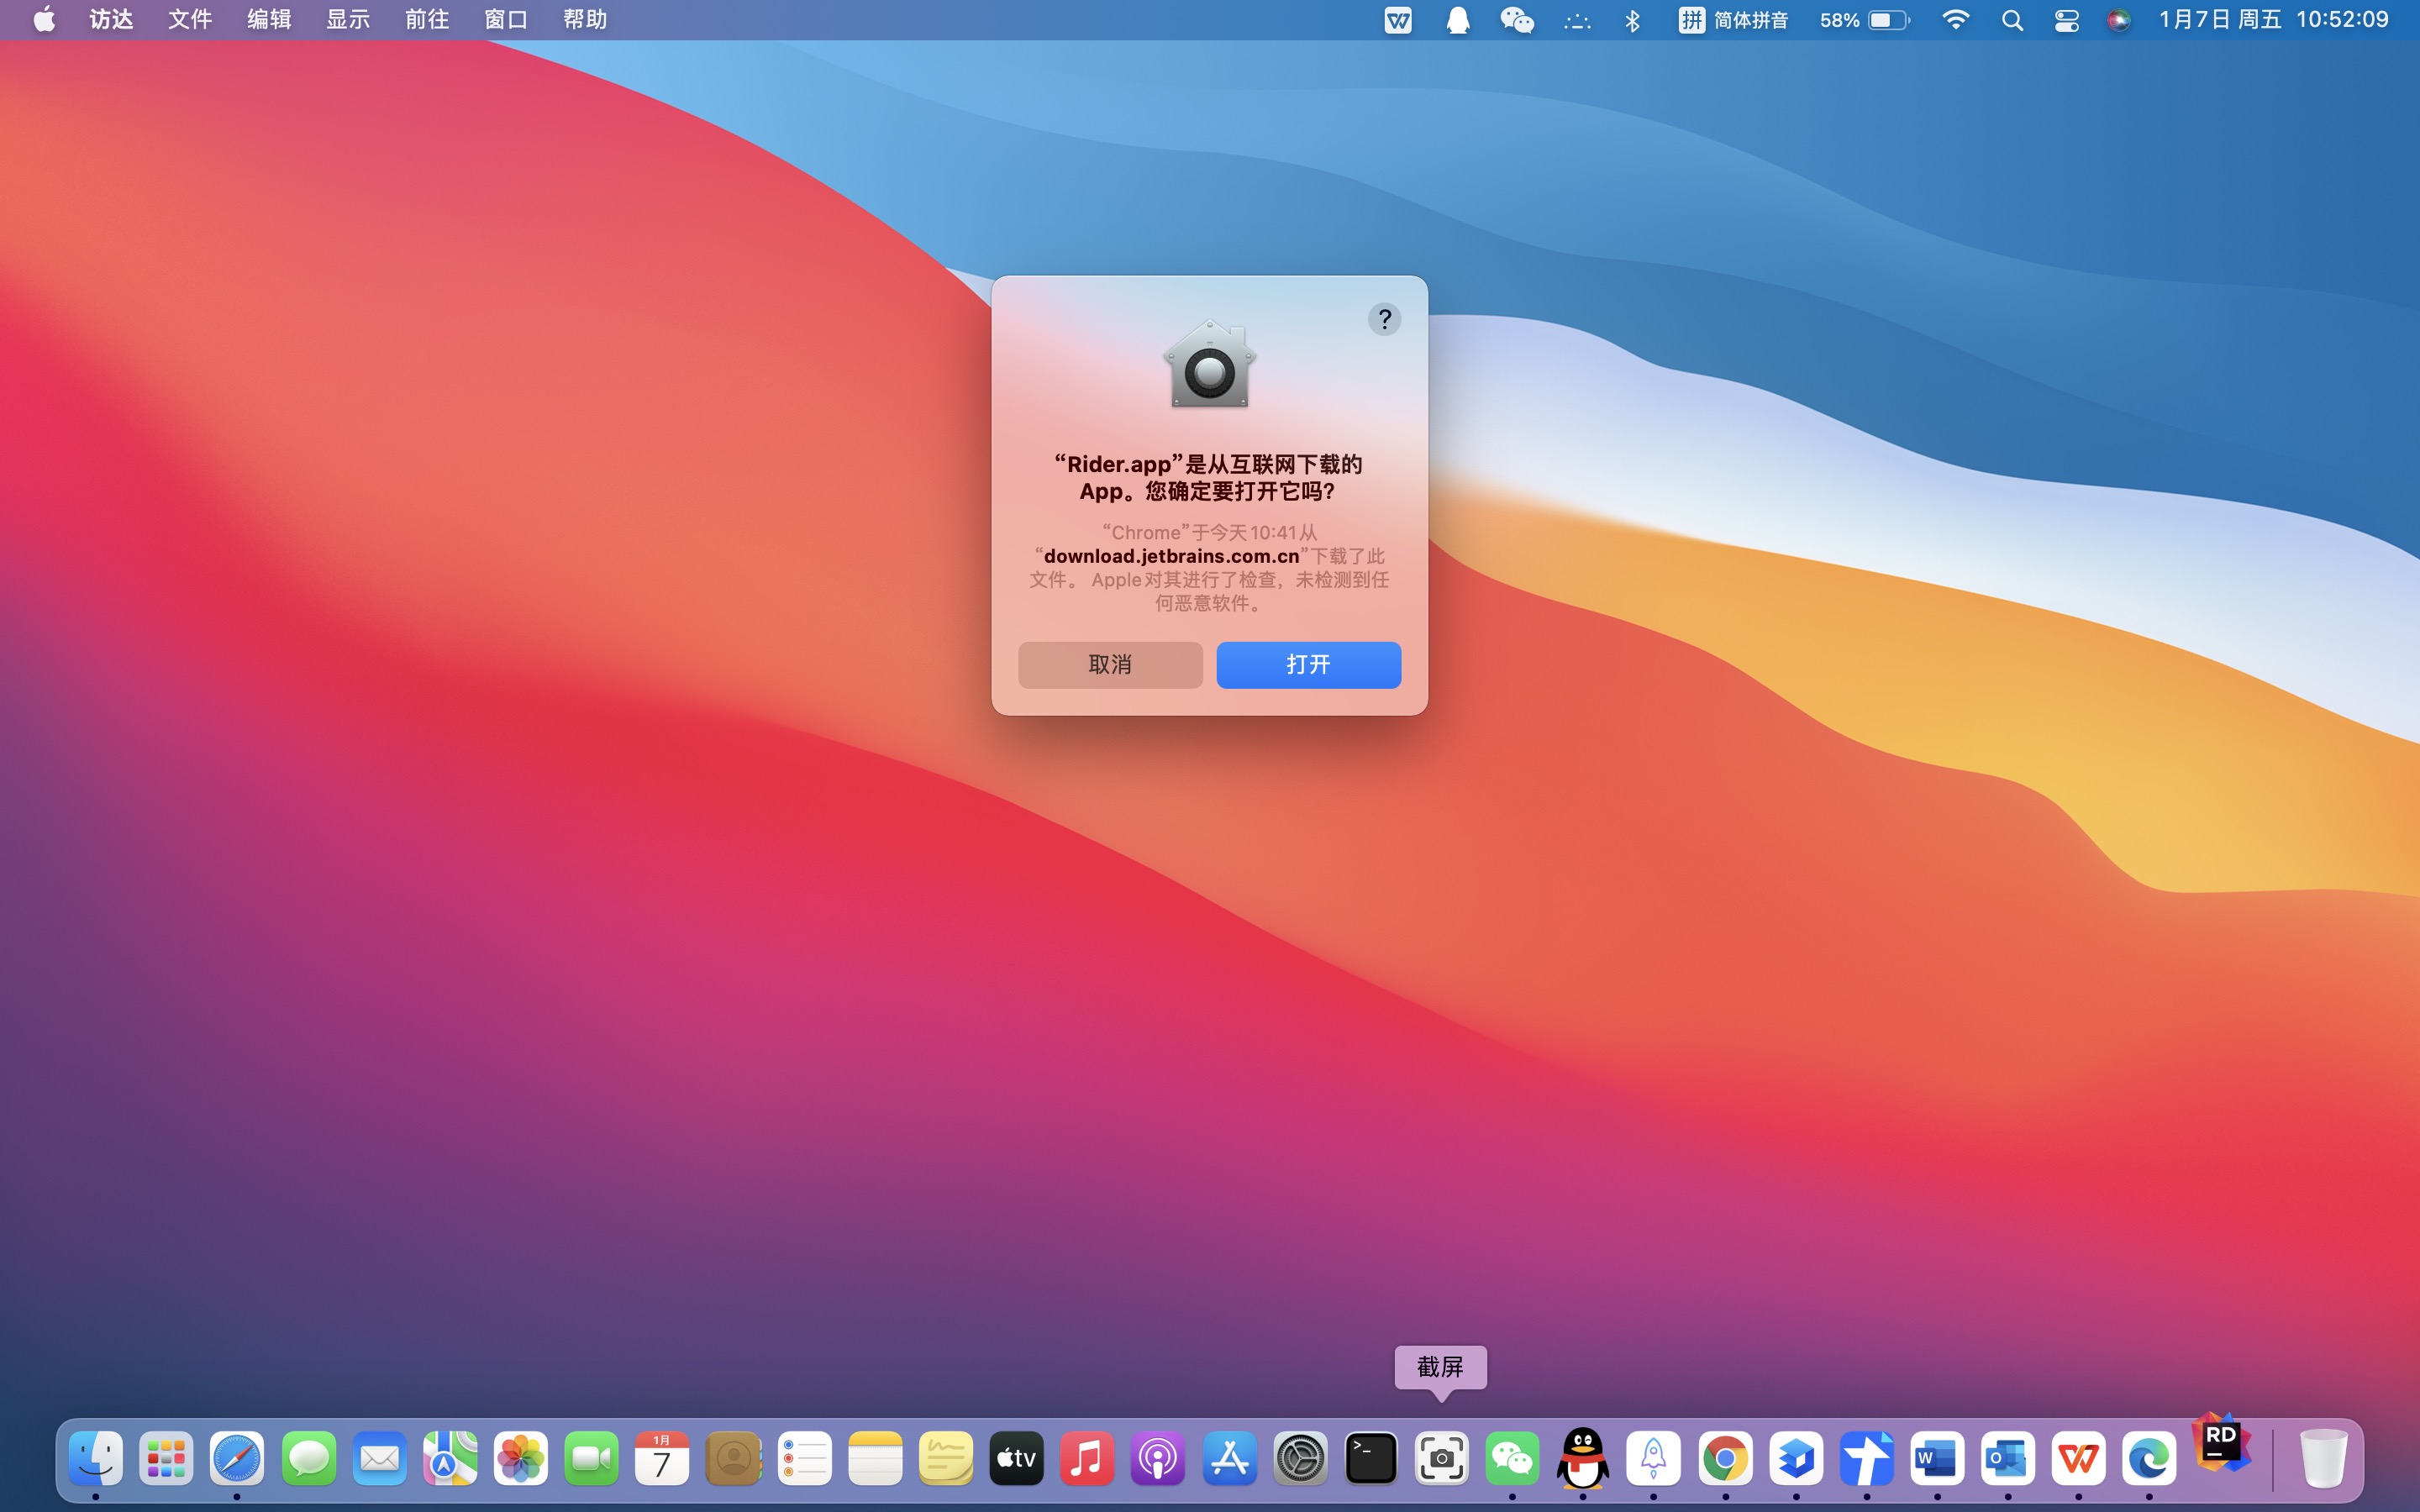Open Microsoft Edge from the Dock
Viewport: 2420px width, 1512px height.
tap(2149, 1459)
